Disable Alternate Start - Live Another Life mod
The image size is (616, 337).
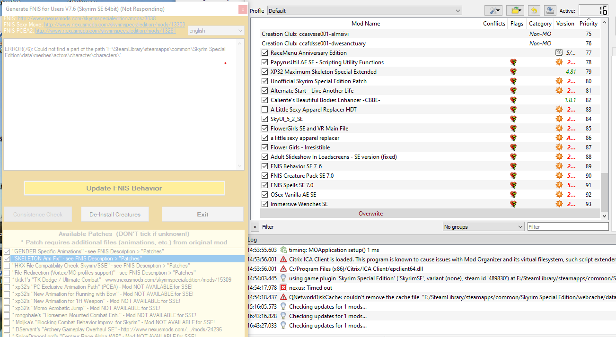coord(265,91)
